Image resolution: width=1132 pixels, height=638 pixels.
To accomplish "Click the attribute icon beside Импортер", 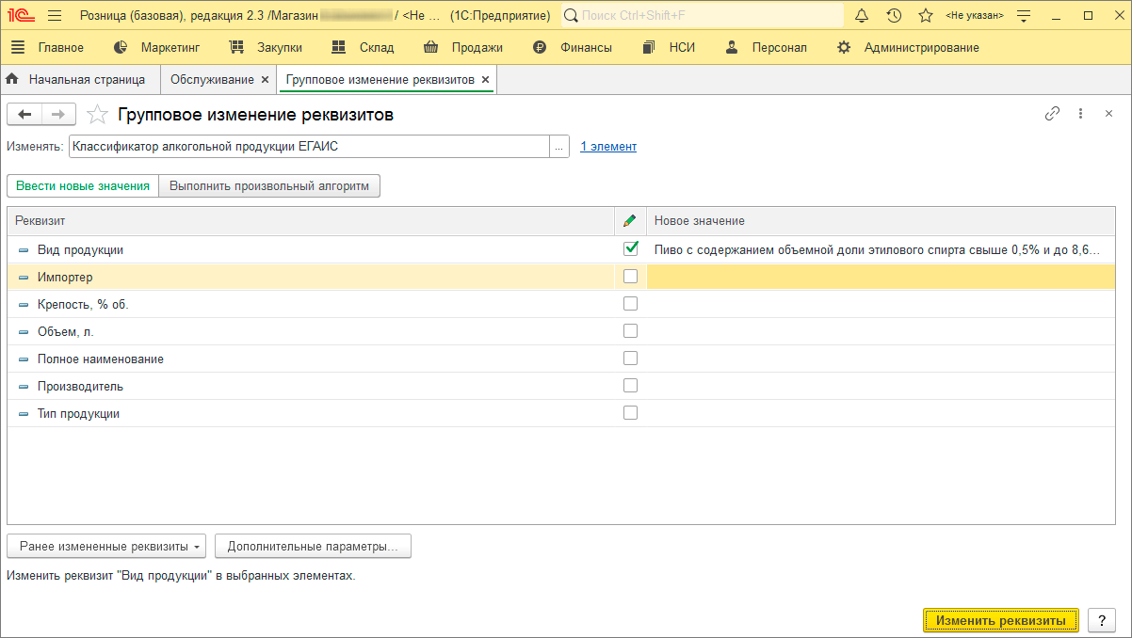I will point(24,278).
